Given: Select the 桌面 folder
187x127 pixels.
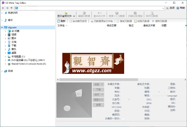Looking at the screenshot, I should [x=14, y=53].
